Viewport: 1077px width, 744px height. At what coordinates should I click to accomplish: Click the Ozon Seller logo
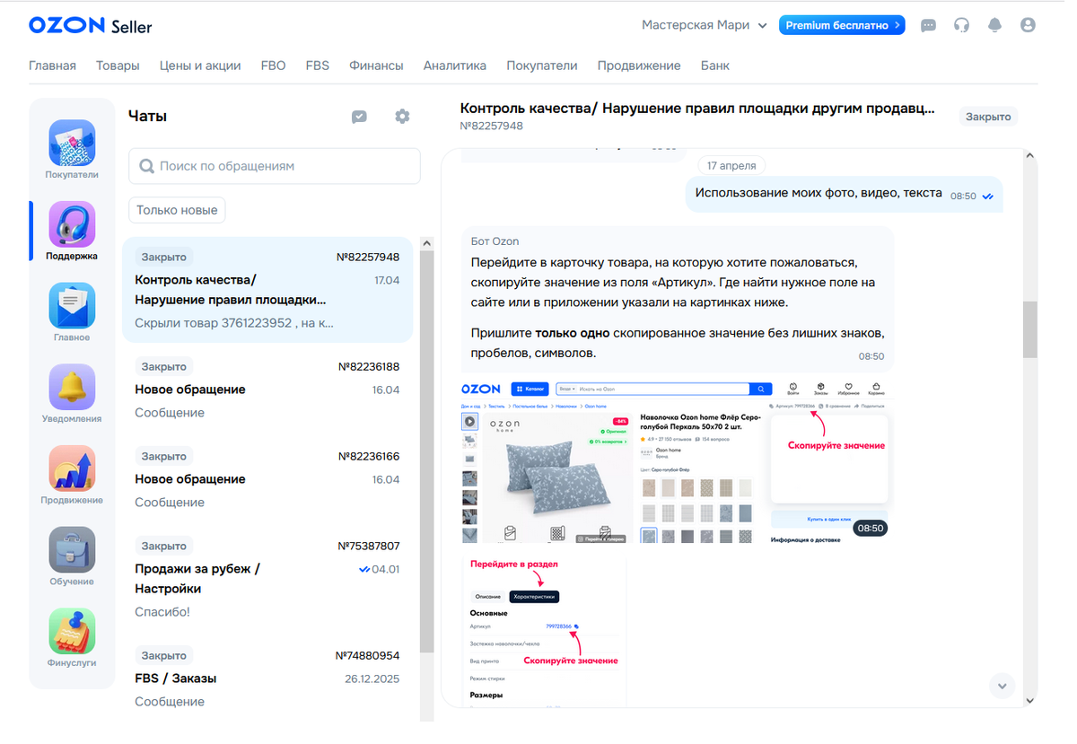point(90,26)
